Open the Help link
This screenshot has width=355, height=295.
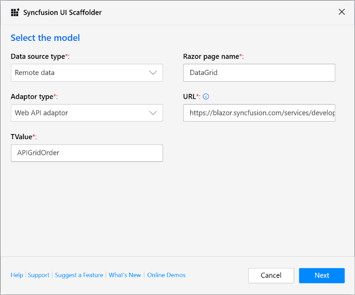(x=17, y=275)
